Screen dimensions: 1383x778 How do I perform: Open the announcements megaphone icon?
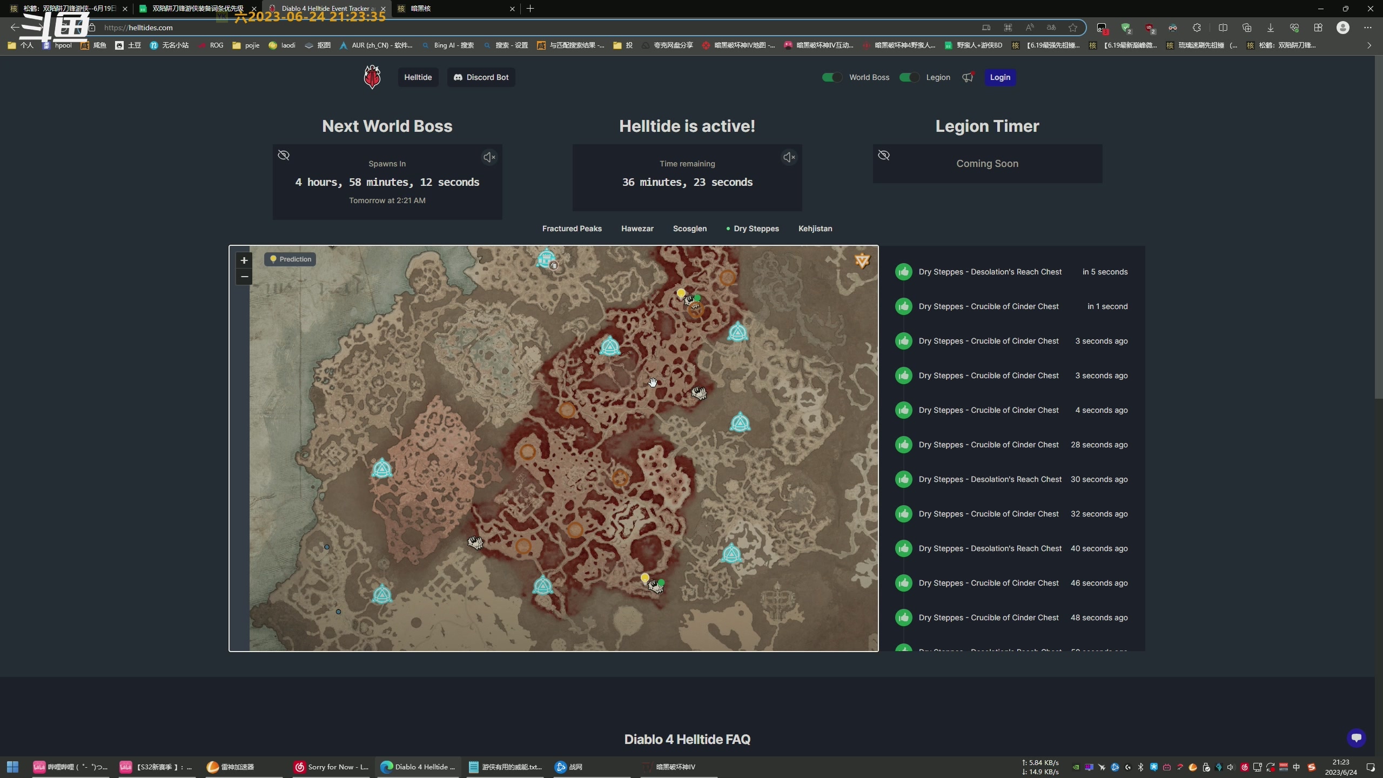968,77
